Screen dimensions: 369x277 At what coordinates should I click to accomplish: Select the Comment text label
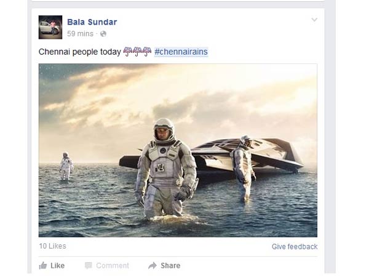click(x=113, y=266)
